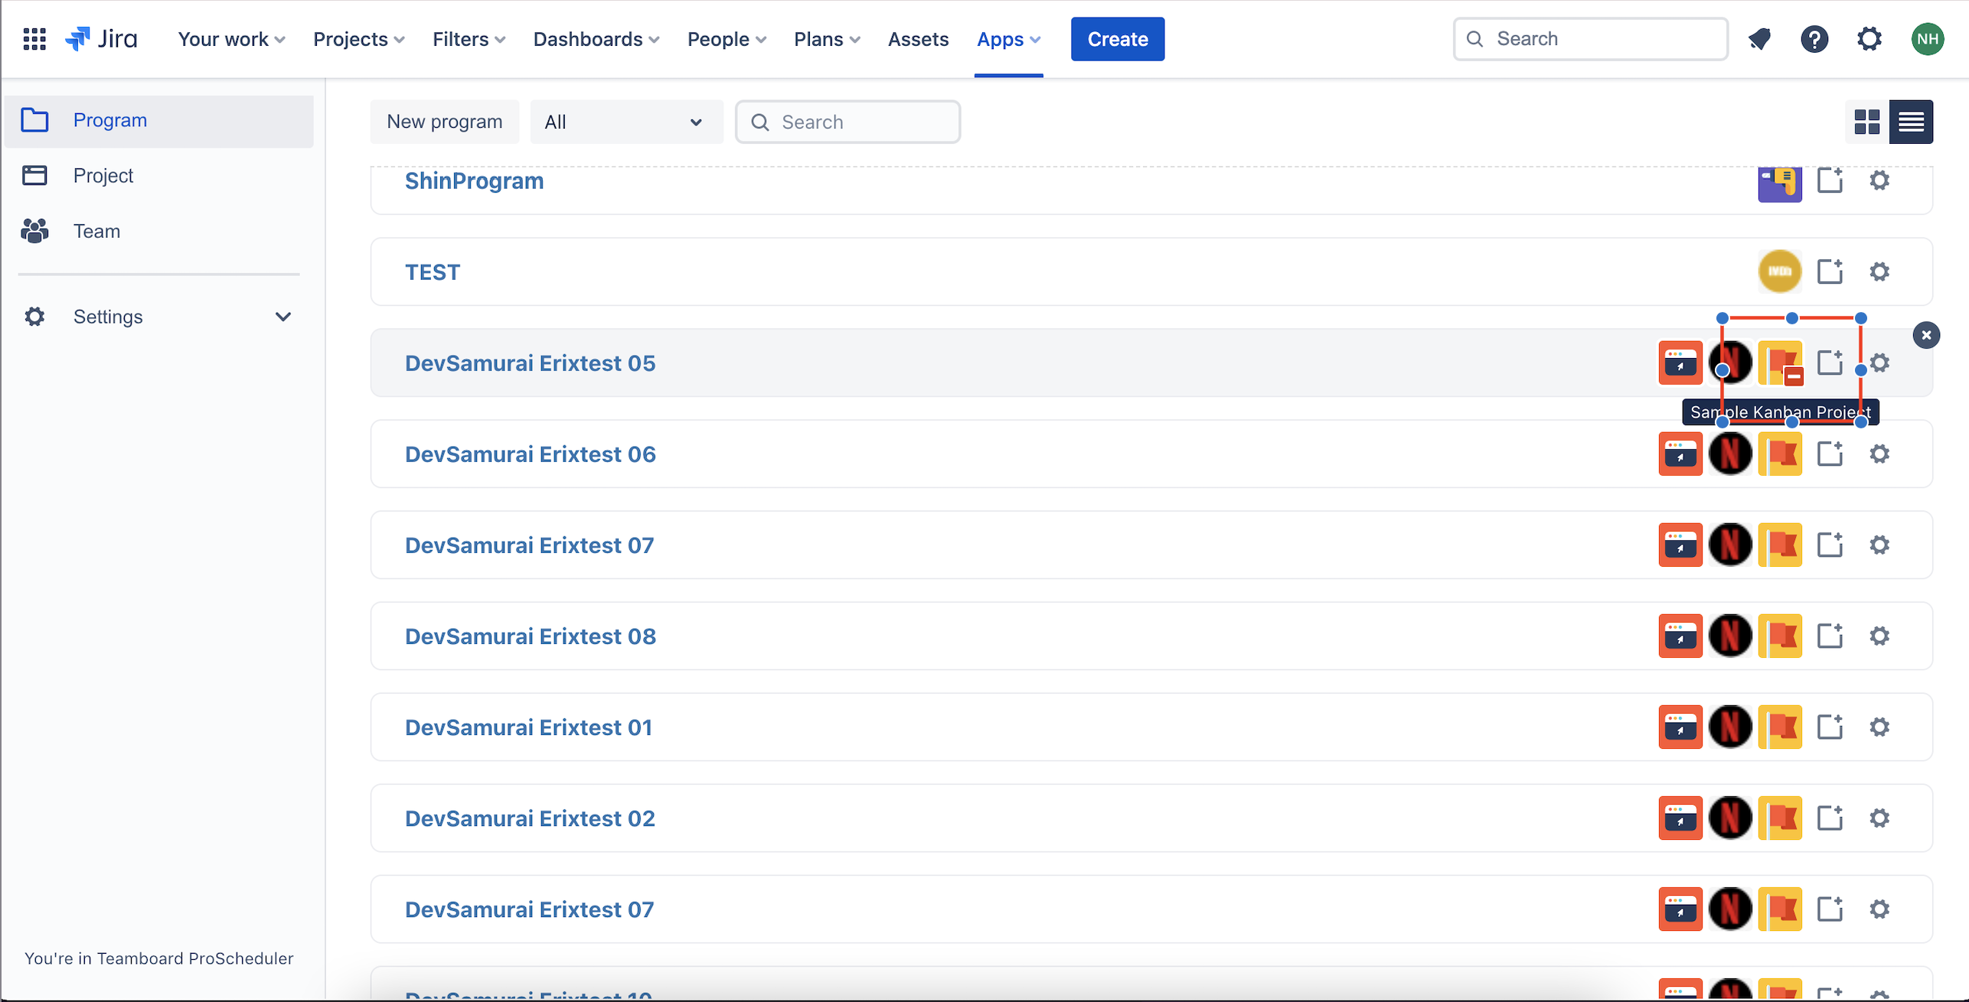Viewport: 1969px width, 1002px height.
Task: Switch to grid view layout
Action: [1866, 122]
